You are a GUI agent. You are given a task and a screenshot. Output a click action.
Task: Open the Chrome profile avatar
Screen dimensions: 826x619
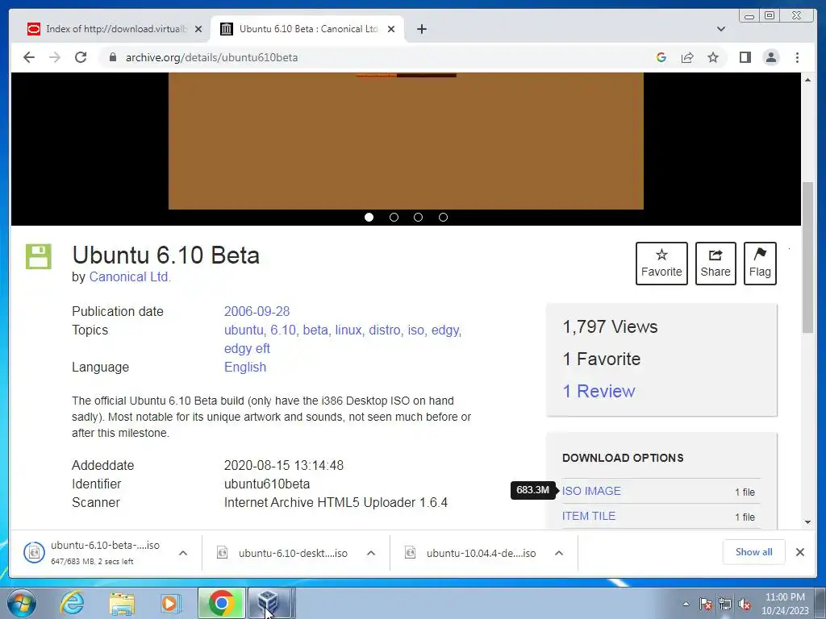(770, 57)
